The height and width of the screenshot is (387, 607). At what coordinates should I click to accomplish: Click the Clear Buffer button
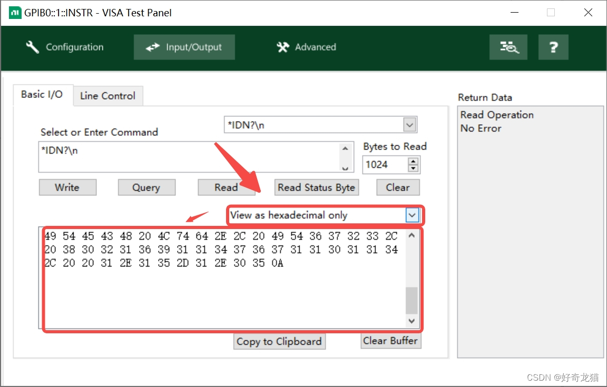point(391,341)
